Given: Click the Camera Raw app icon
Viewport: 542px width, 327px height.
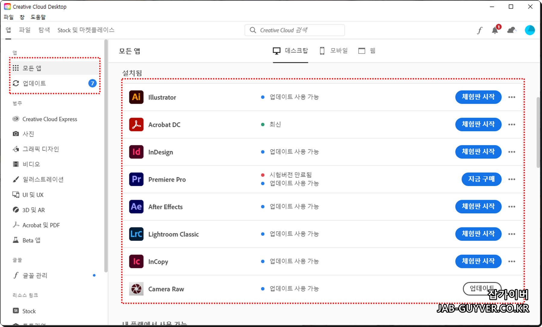Looking at the screenshot, I should click(136, 289).
